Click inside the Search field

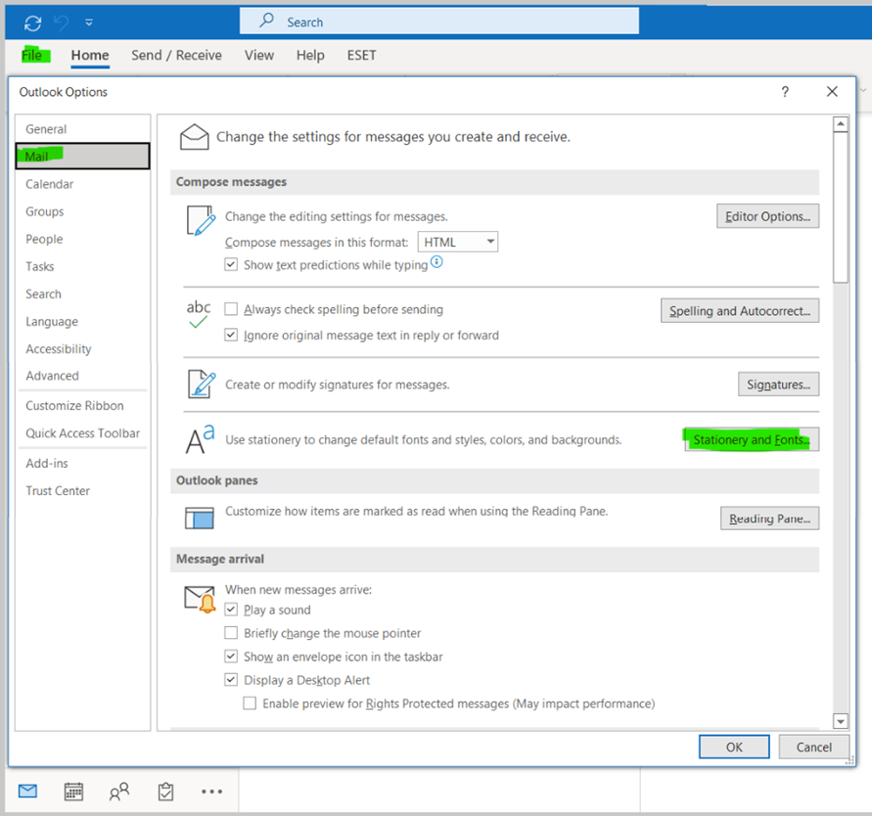[x=438, y=20]
